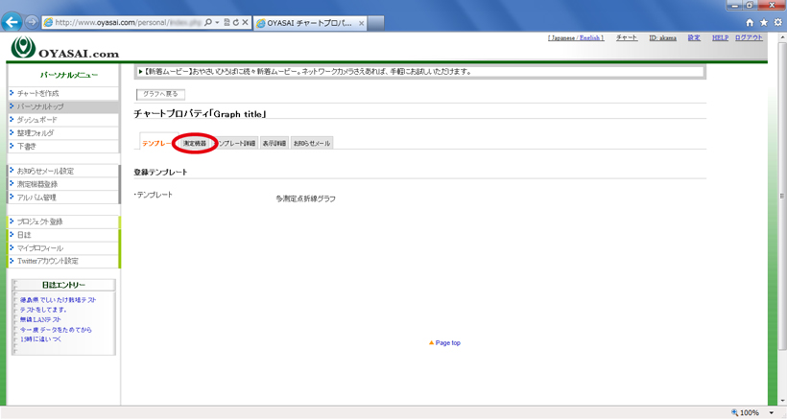Viewport: 787px width, 419px height.
Task: Switch to the 測定機器 tab
Action: click(x=195, y=144)
